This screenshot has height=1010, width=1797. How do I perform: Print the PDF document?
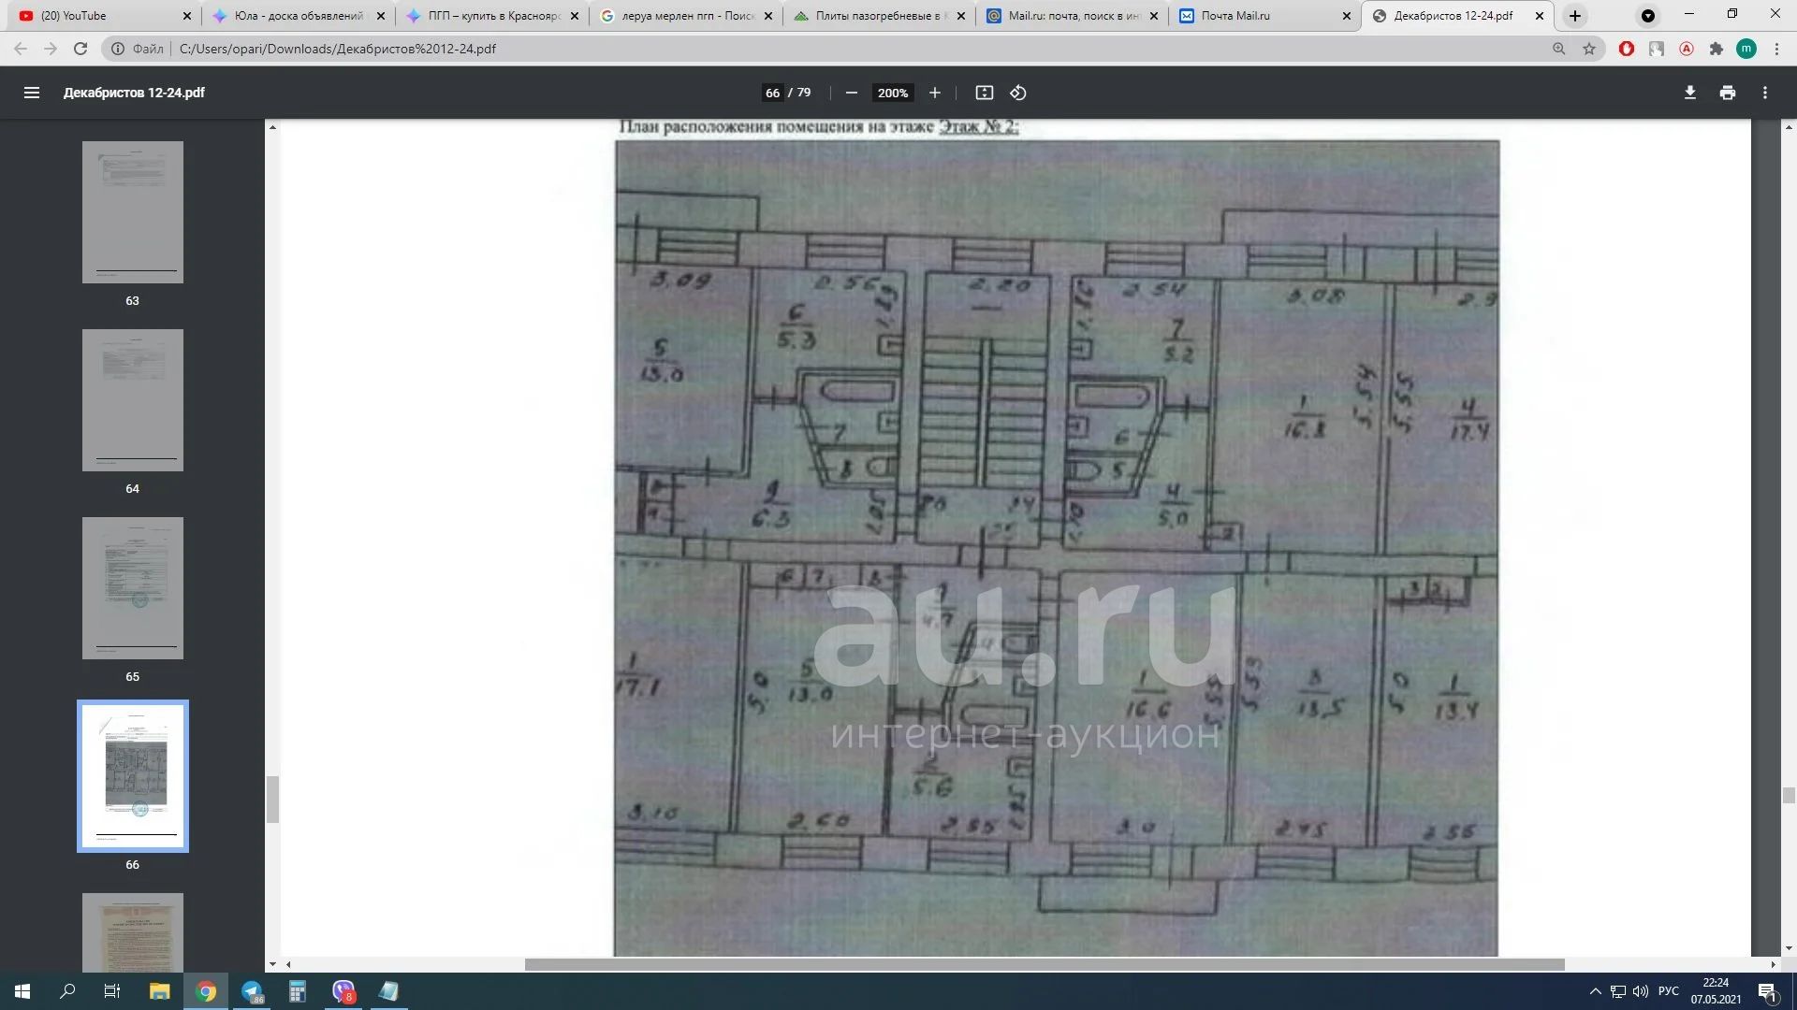(x=1728, y=93)
